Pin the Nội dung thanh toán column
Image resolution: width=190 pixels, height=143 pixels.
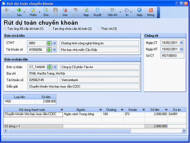click(62, 110)
